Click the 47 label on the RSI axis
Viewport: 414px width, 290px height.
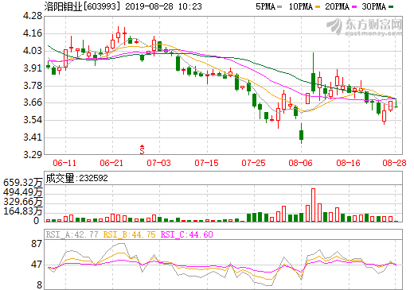pos(37,265)
